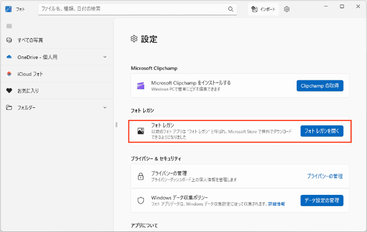Click the インポート button
Viewport: 367px width, 232px height.
(264, 9)
